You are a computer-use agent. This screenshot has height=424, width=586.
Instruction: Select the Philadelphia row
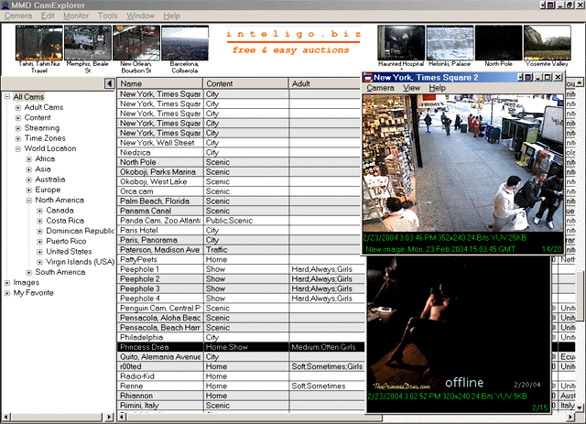(241, 337)
